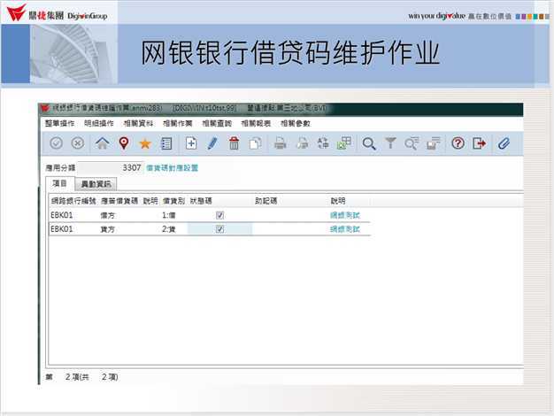The height and width of the screenshot is (416, 554).
Task: Switch to the 異動資訊 tab
Action: [x=96, y=184]
